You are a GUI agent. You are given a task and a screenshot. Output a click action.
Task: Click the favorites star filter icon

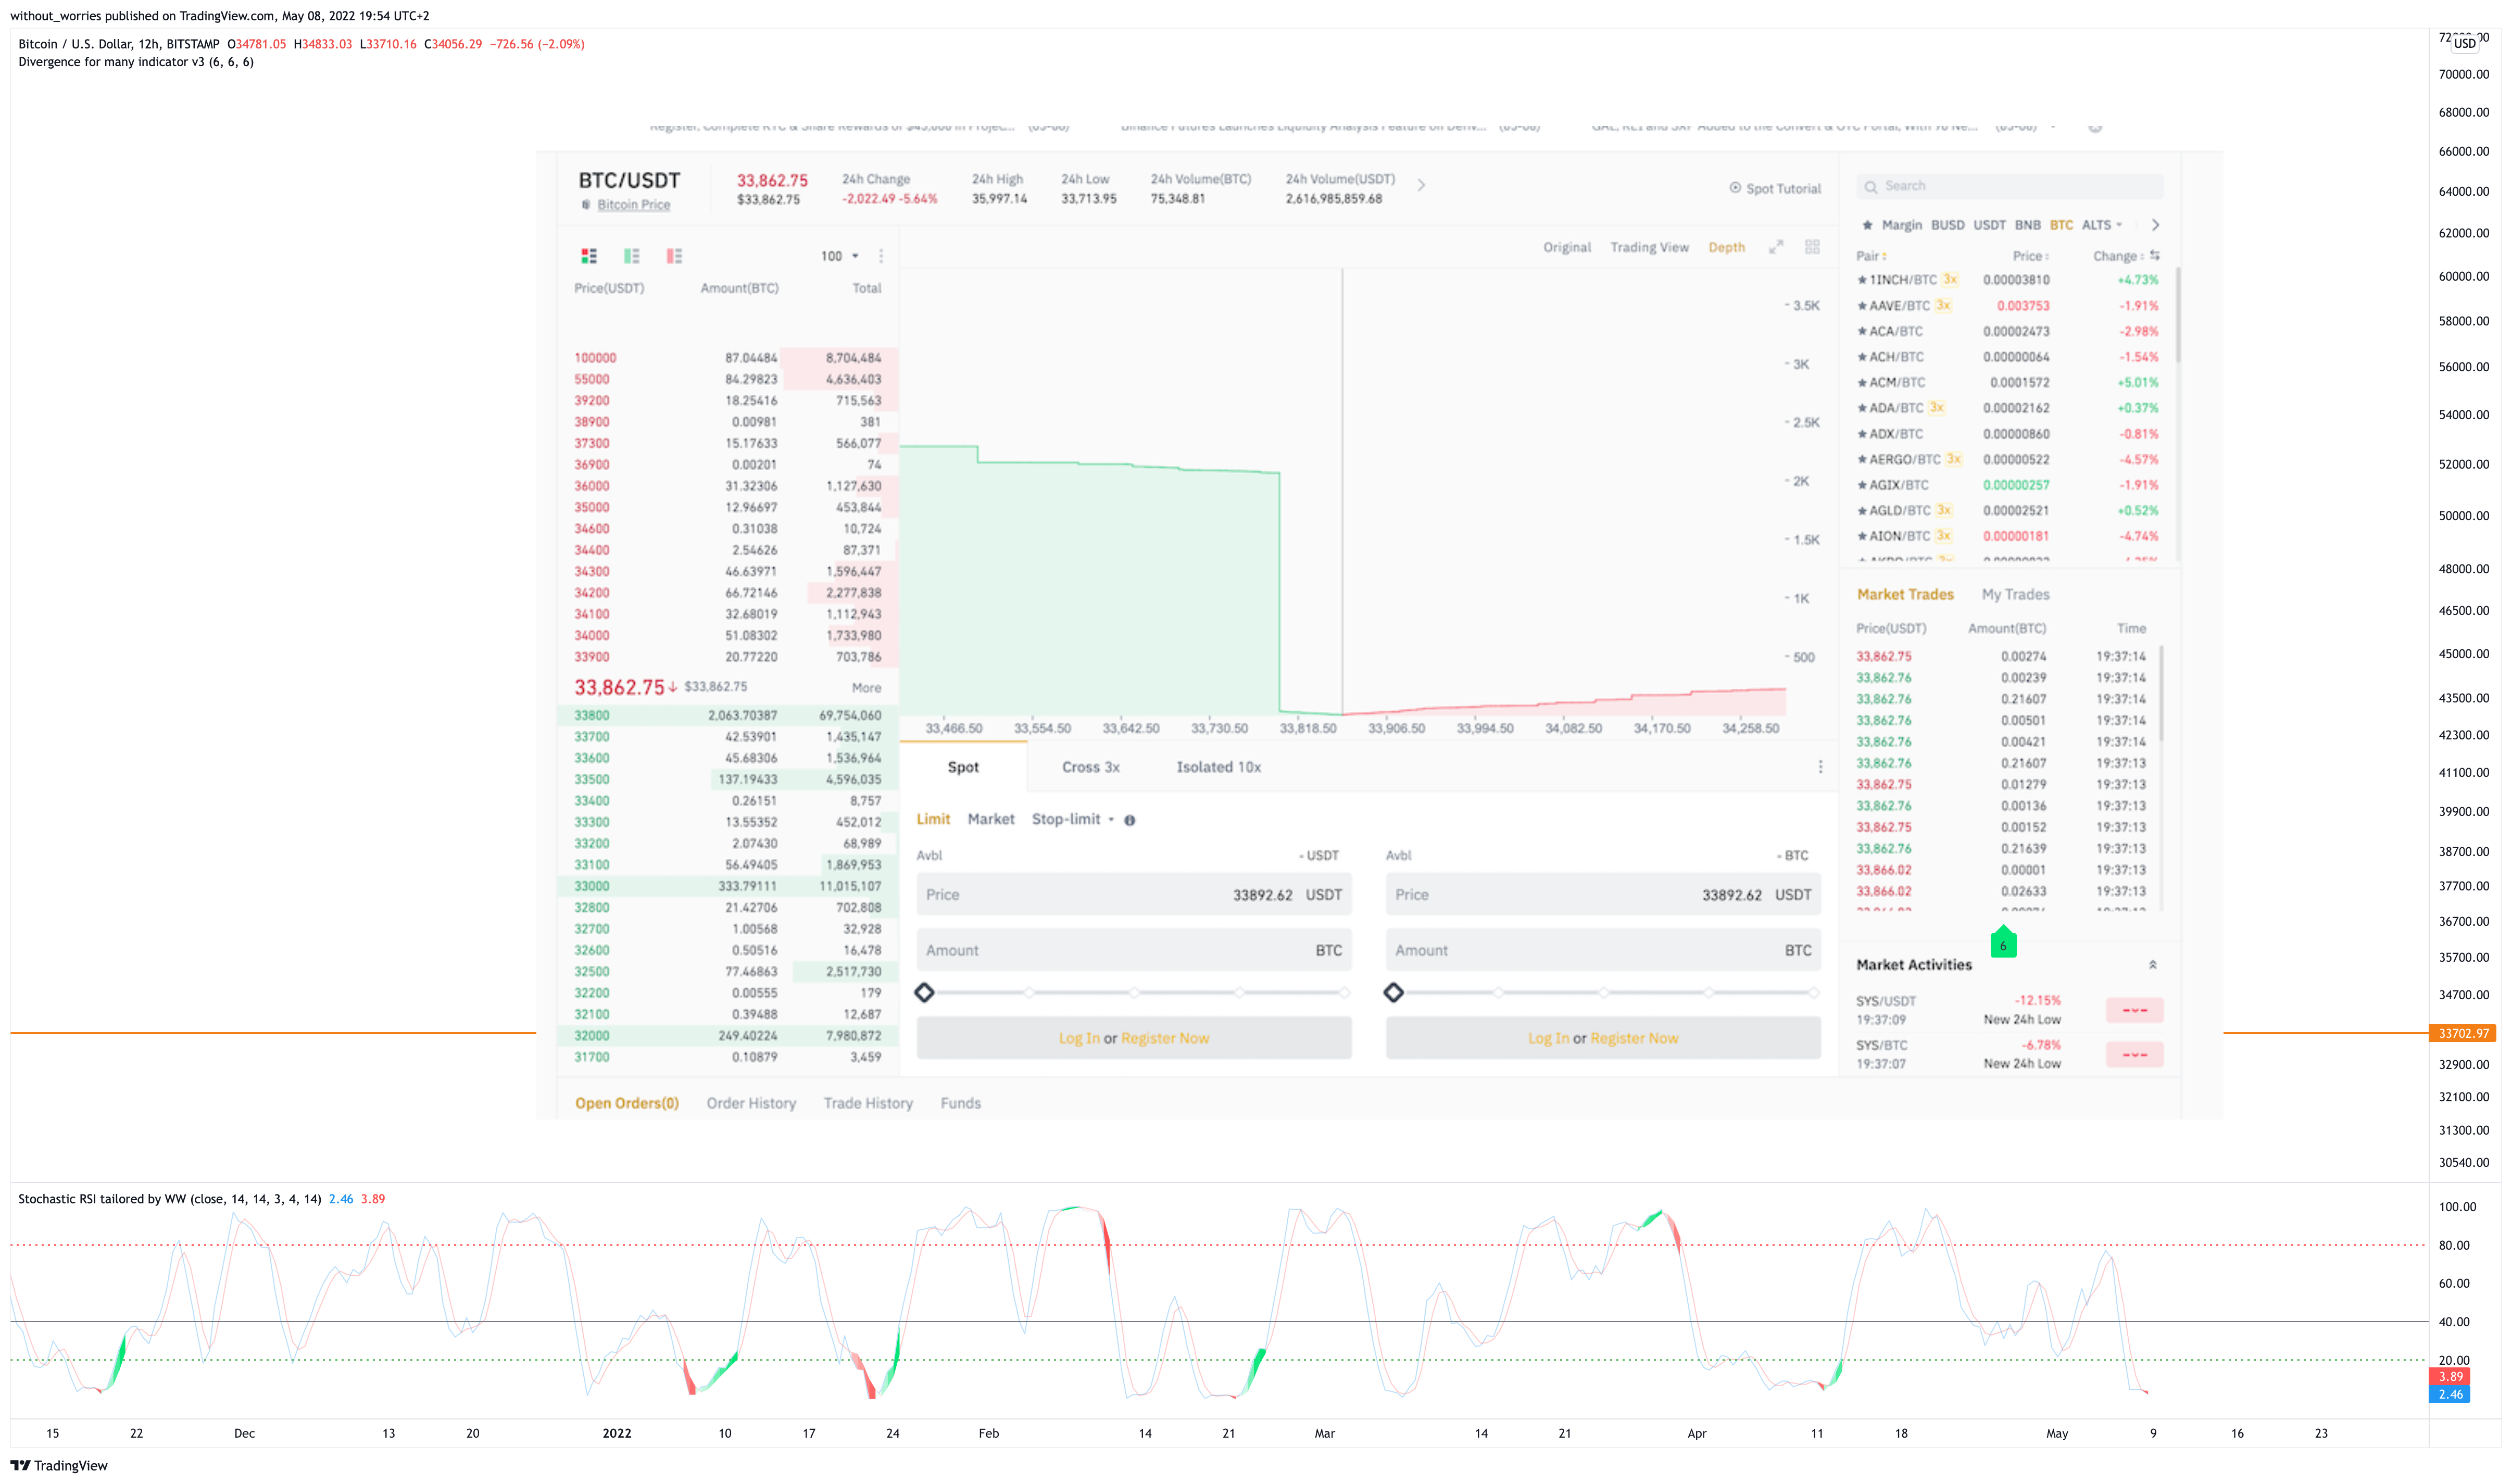pos(1867,225)
